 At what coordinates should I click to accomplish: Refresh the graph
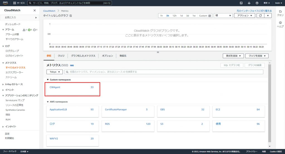point(260,16)
